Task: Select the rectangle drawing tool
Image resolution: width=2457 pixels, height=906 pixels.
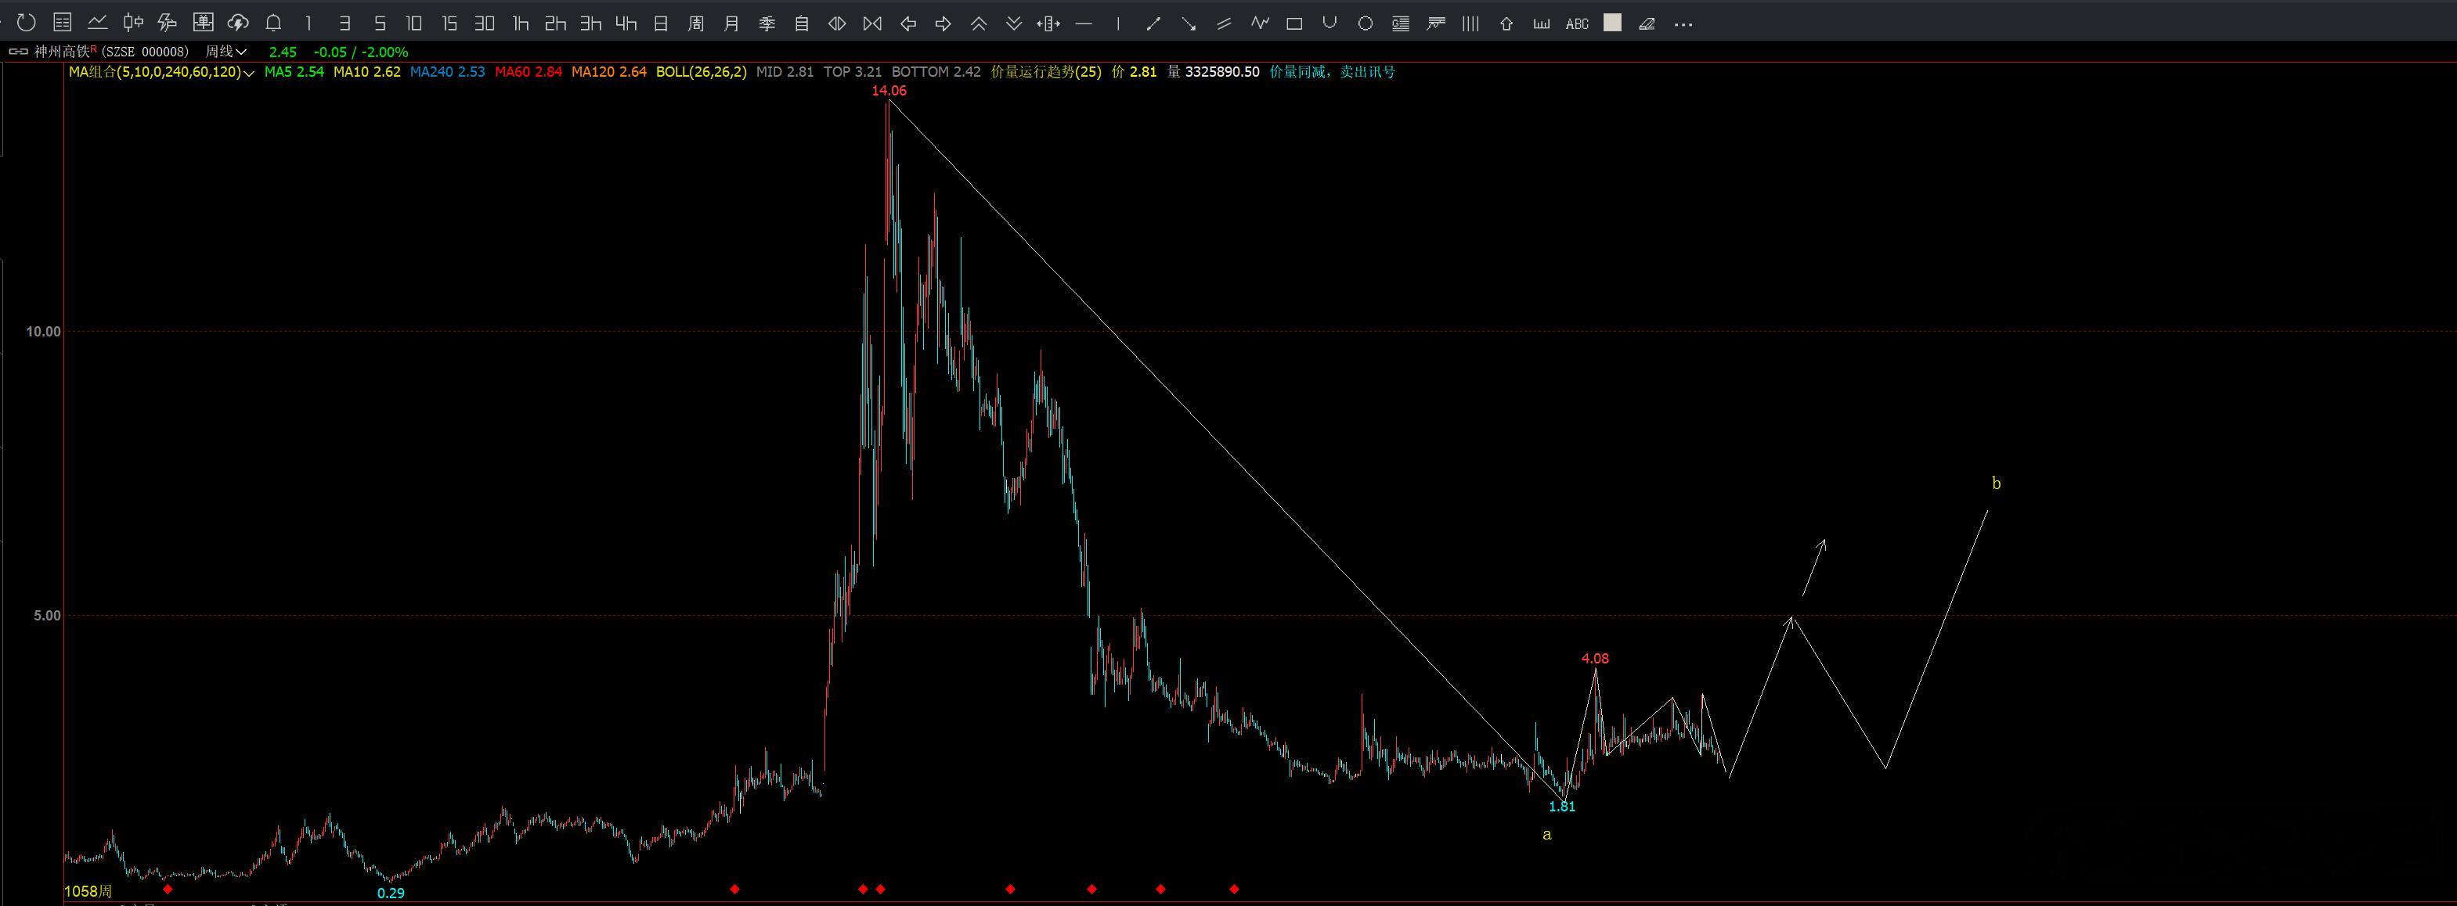Action: tap(1294, 23)
